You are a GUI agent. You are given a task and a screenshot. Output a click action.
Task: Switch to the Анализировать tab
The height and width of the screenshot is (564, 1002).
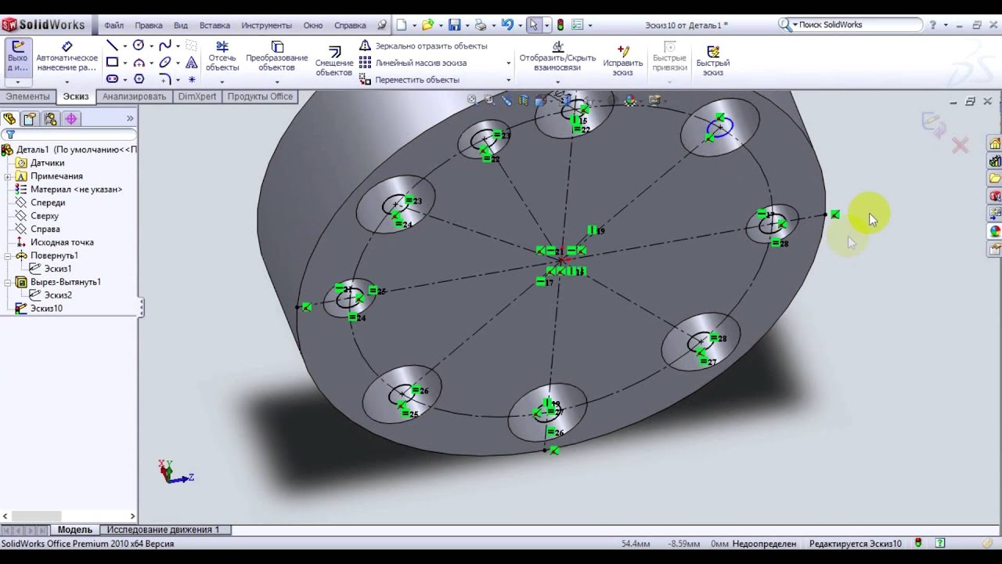pyautogui.click(x=134, y=96)
